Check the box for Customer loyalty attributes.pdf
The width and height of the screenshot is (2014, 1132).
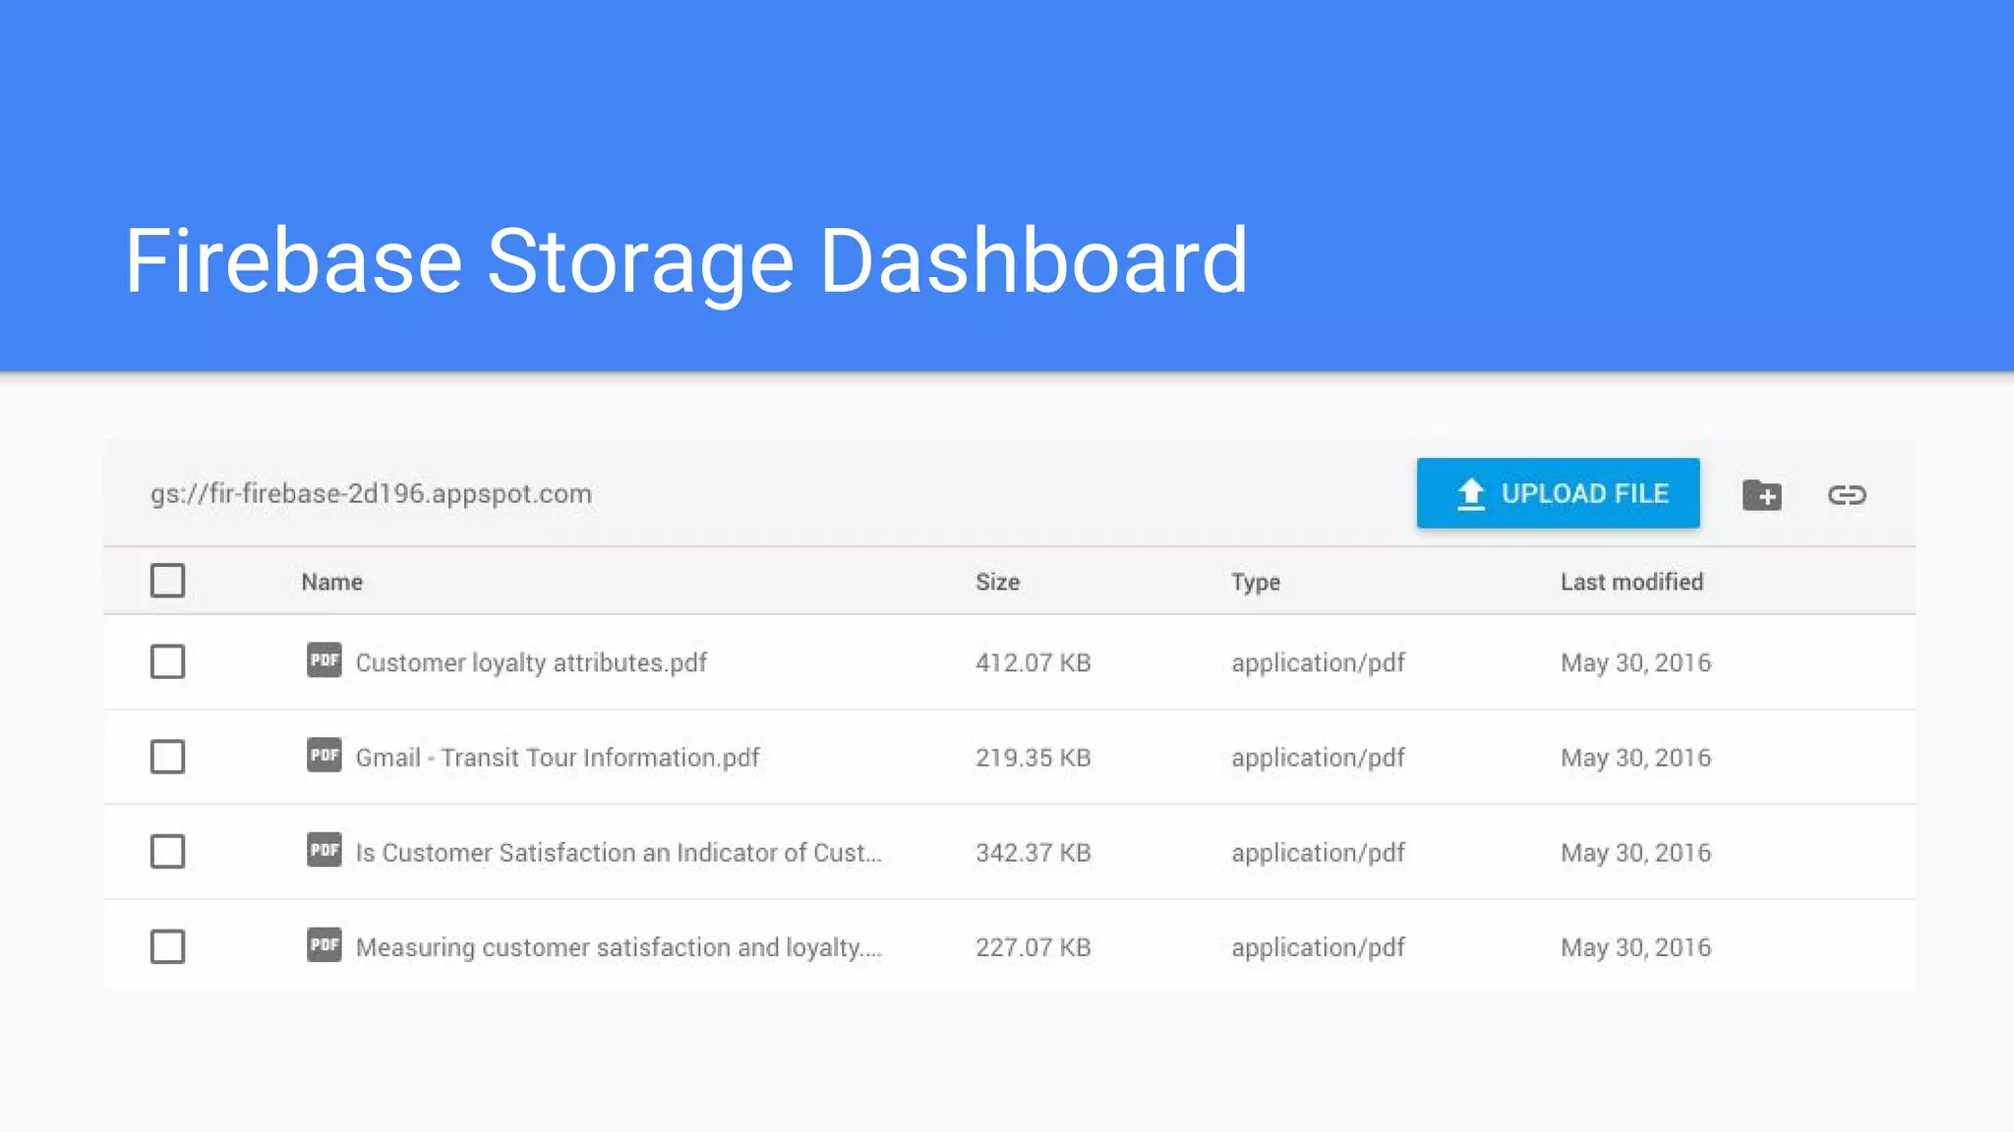click(x=167, y=662)
